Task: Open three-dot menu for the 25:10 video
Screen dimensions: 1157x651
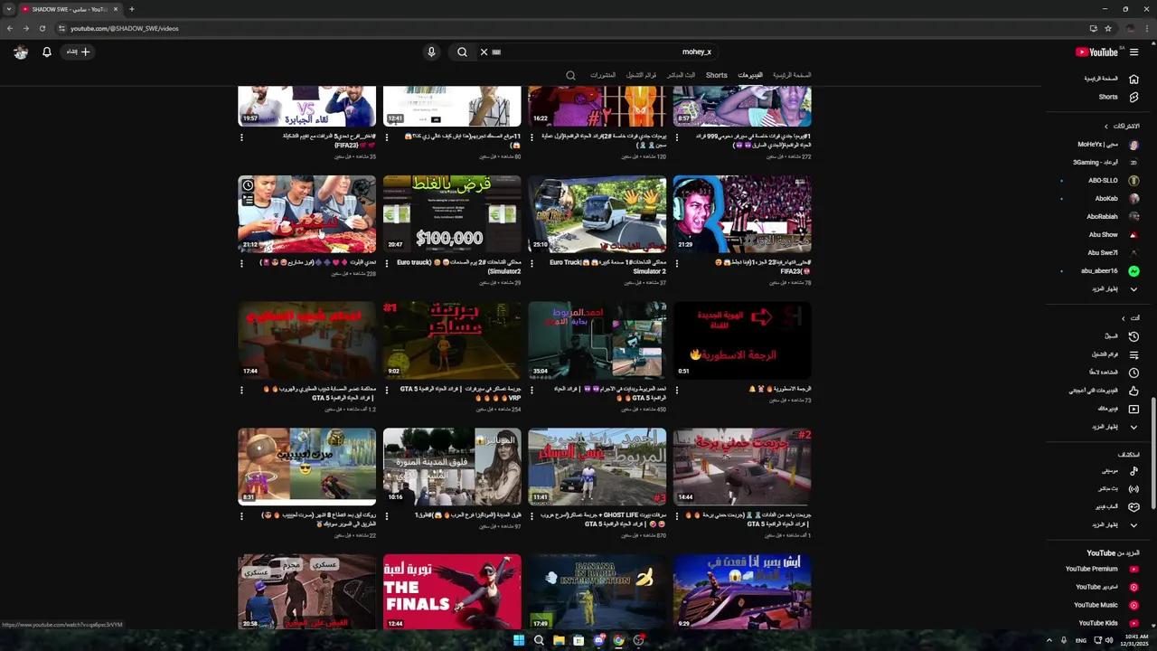Action: [x=531, y=263]
